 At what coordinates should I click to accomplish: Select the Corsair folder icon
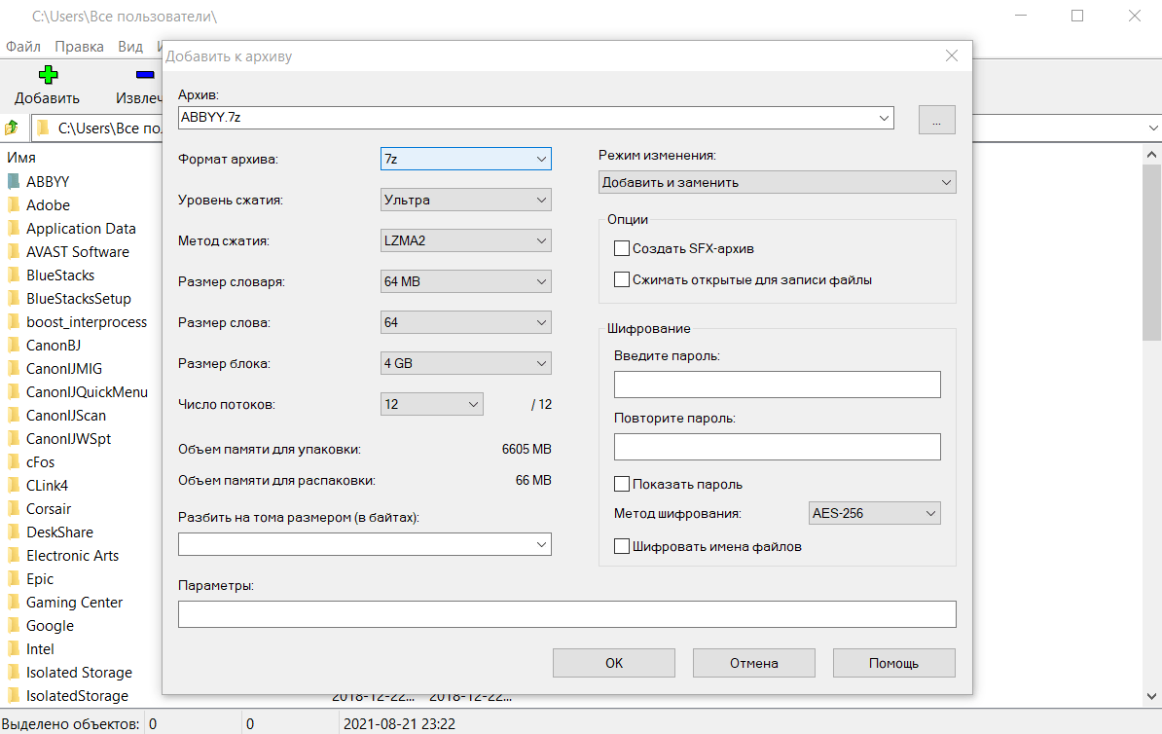pyautogui.click(x=14, y=508)
